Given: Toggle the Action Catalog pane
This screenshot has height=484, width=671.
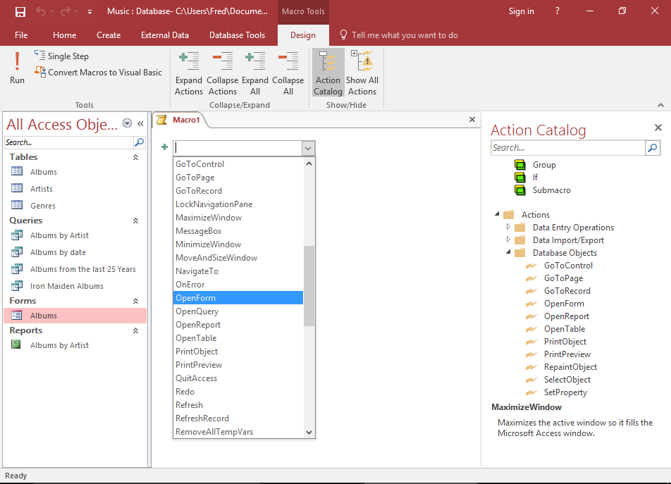Looking at the screenshot, I should point(328,73).
